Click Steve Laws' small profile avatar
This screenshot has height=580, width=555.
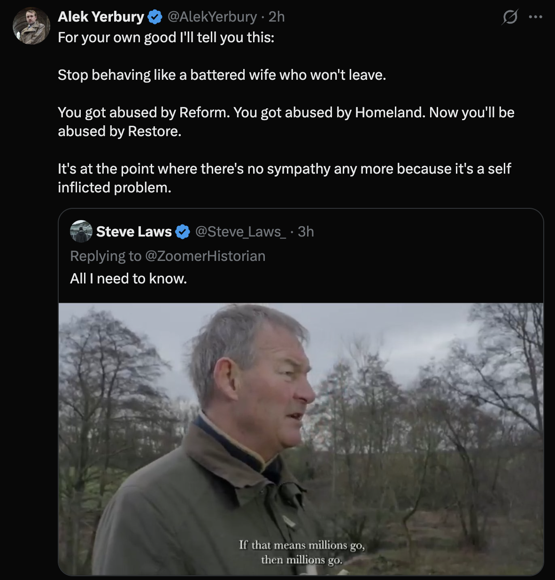(81, 231)
